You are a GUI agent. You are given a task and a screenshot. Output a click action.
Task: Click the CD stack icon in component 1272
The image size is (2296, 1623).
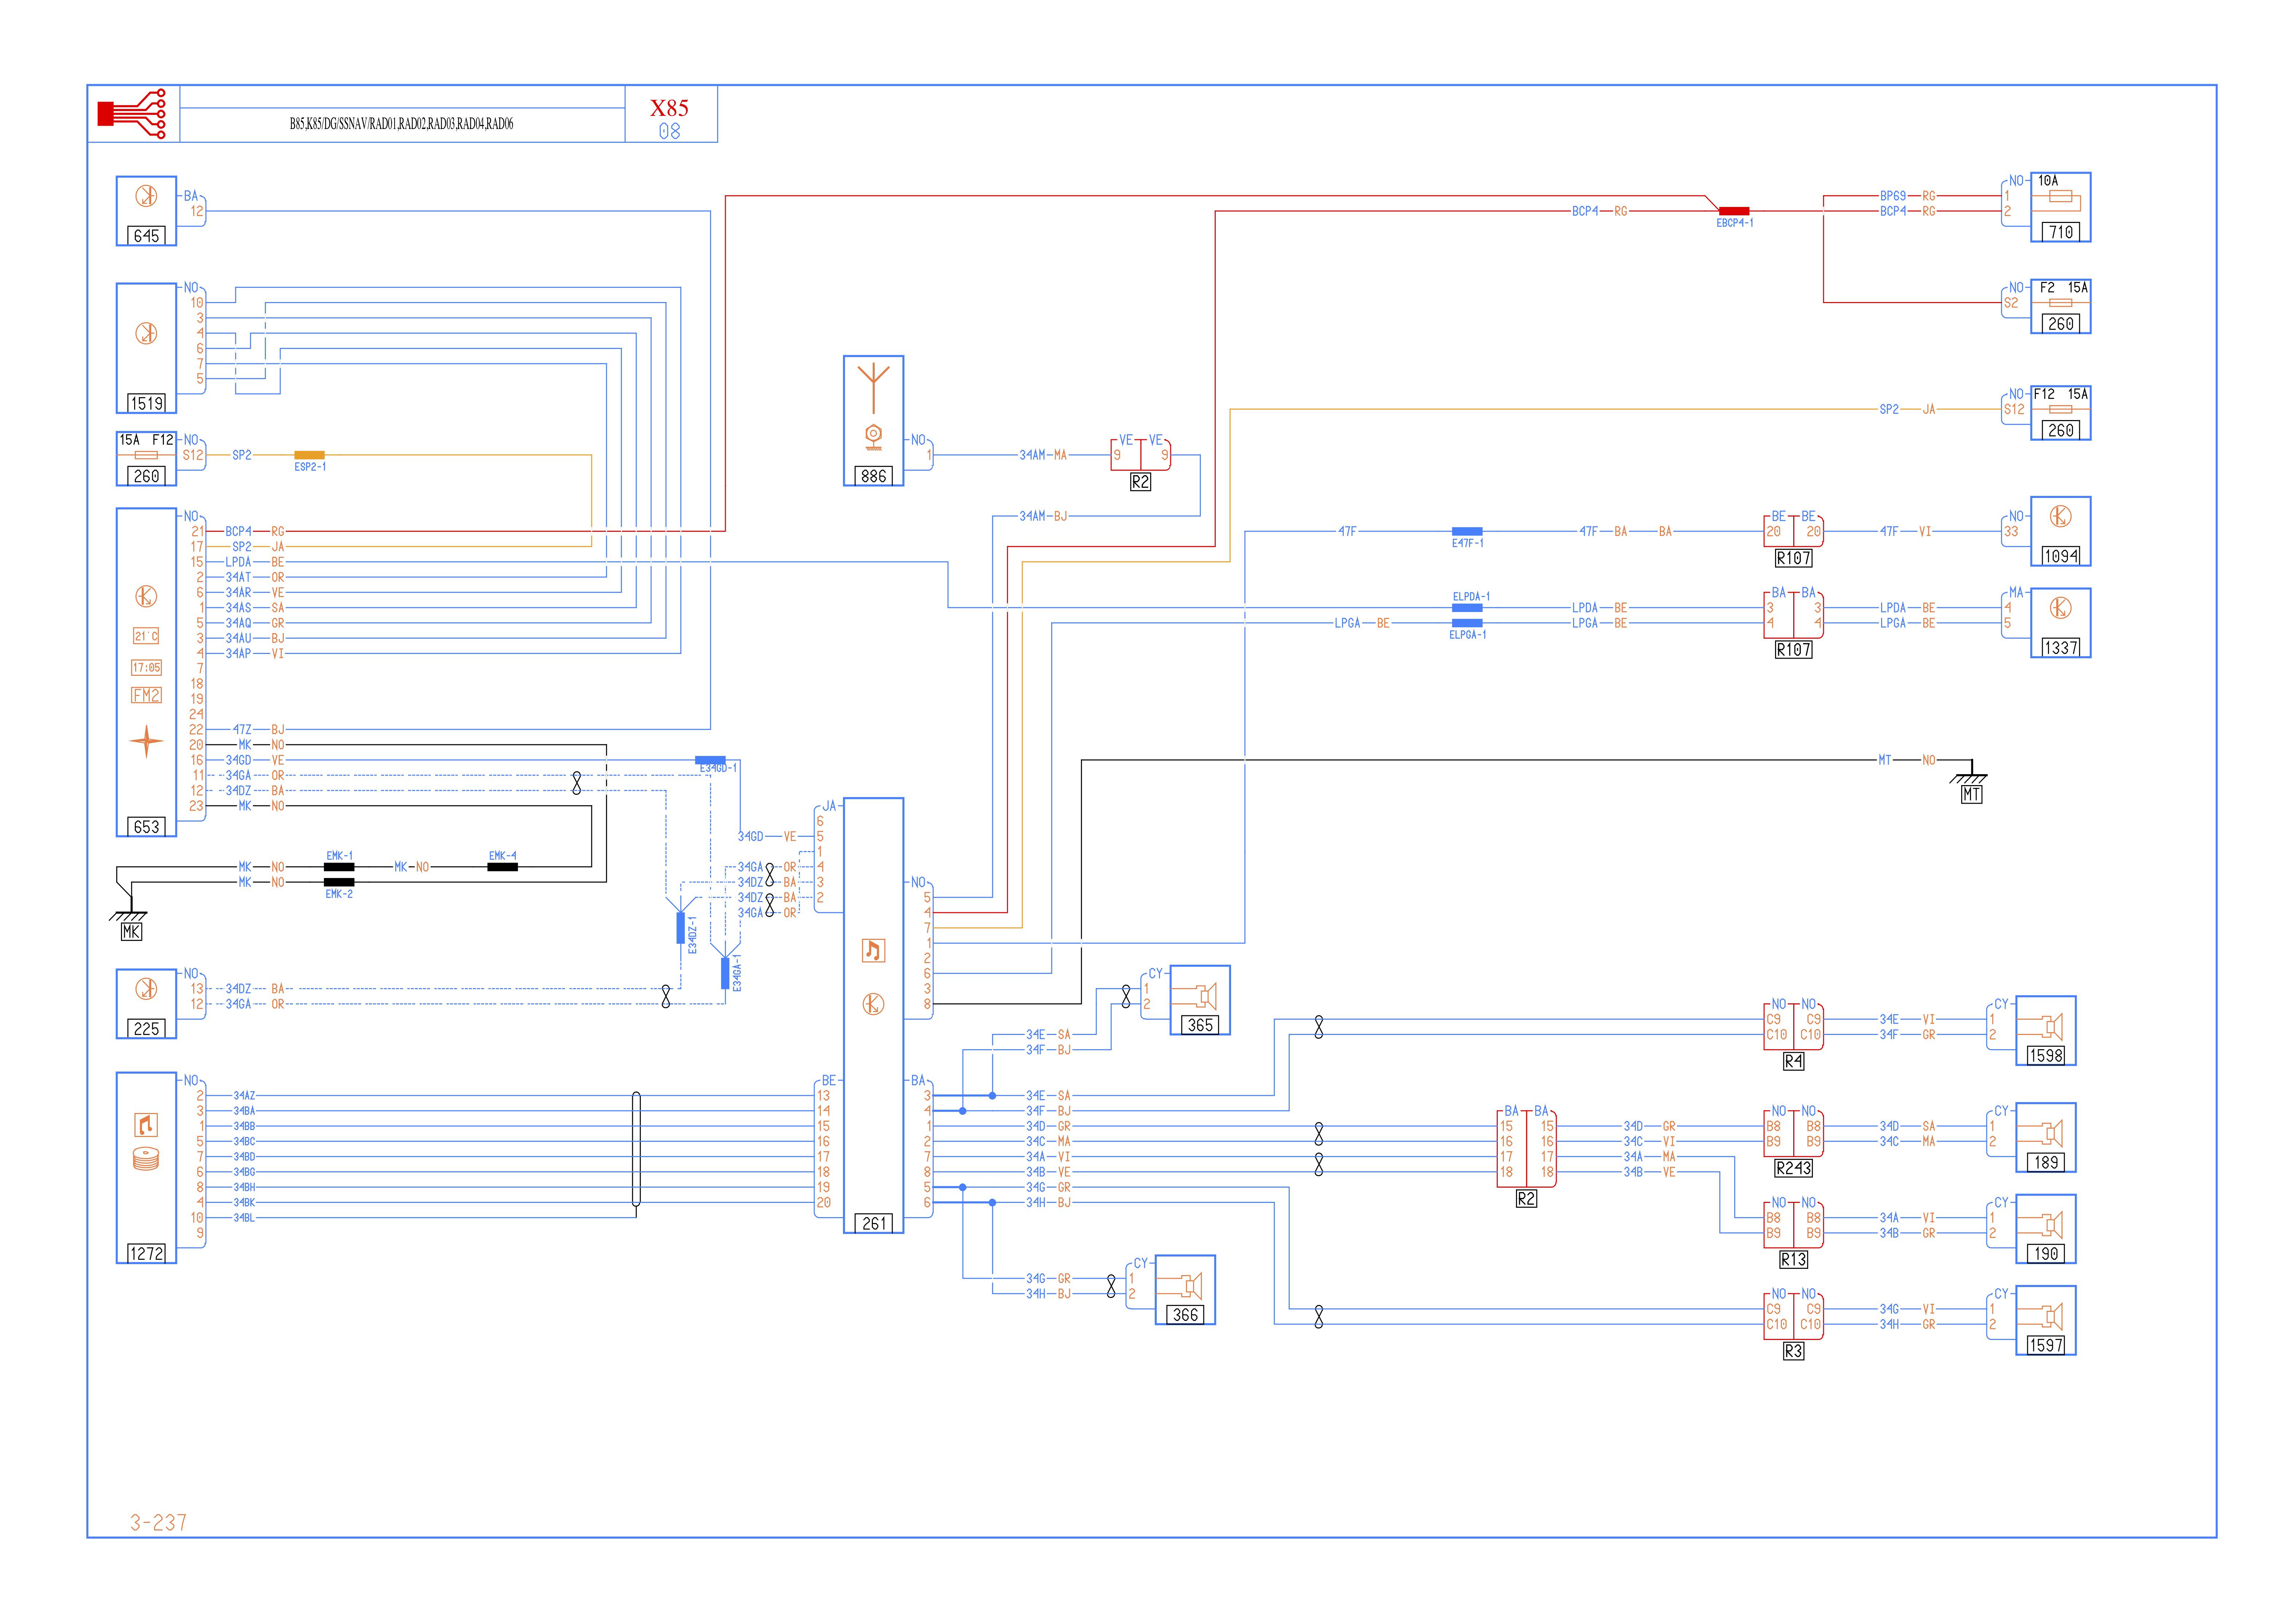[x=146, y=1159]
